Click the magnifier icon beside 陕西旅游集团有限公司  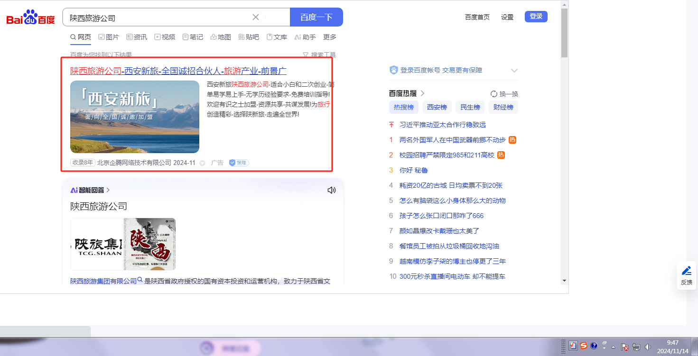[x=140, y=281]
